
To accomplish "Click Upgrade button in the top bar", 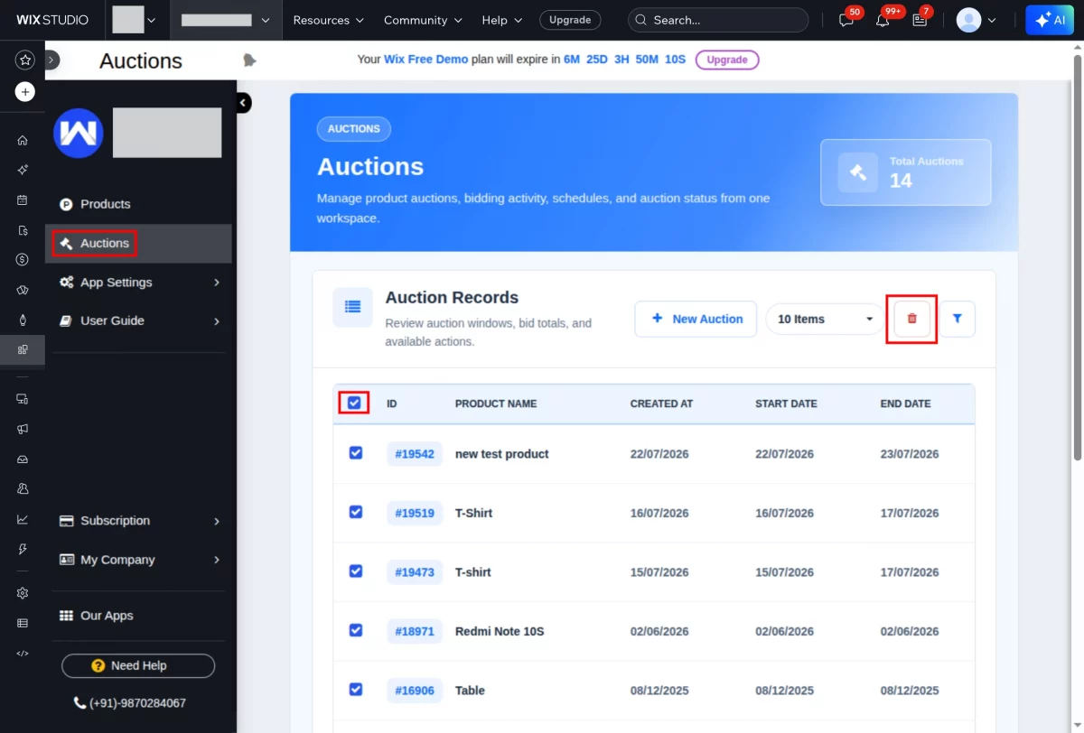I will [x=570, y=20].
